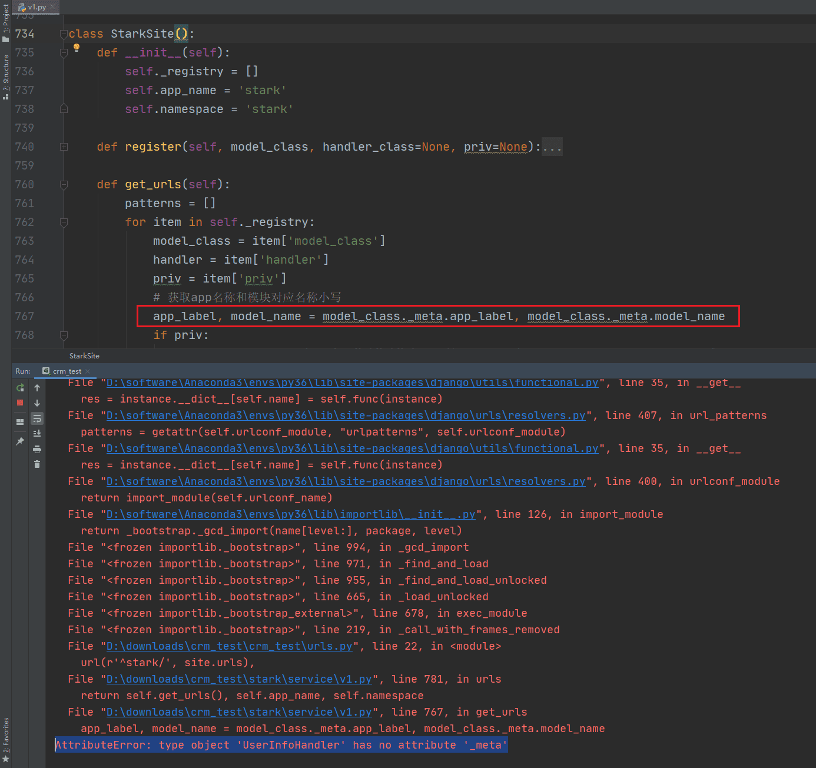
Task: Click the self.app_name = 'stark' line
Action: coord(205,91)
